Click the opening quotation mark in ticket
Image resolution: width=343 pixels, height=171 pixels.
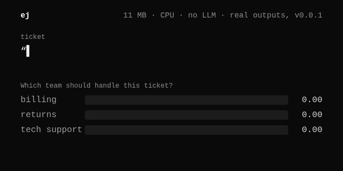pos(24,49)
